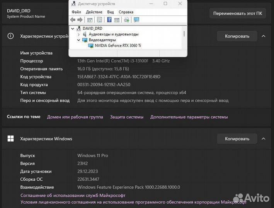Open the Файл menu

click(x=77, y=12)
